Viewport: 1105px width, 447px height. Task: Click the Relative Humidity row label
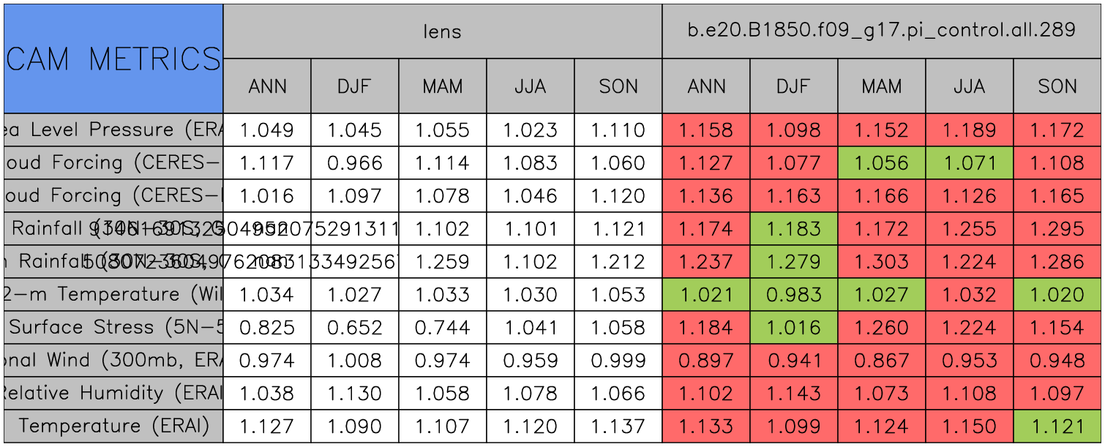coord(113,394)
